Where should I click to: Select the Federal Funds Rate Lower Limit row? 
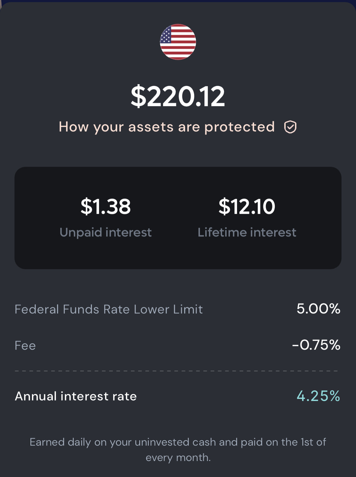coord(178,309)
